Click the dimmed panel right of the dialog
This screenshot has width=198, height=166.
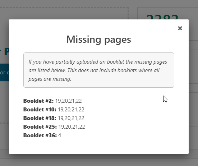pyautogui.click(x=193, y=88)
